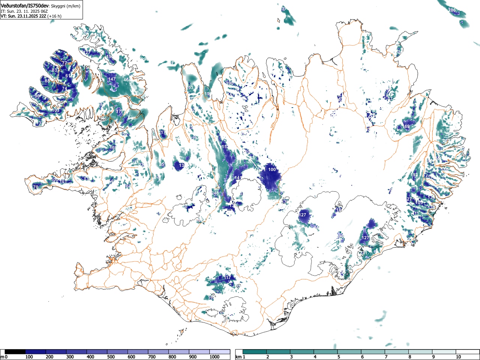Viewport: 480px width, 360px height.
Task: Select the 3–4 km legend swatch
Action: (x=302, y=352)
